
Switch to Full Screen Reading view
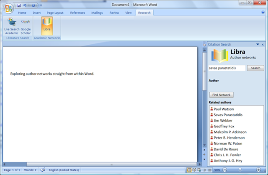pyautogui.click(x=194, y=170)
